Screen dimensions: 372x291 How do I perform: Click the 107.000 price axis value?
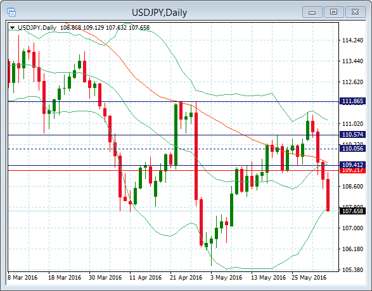352,228
